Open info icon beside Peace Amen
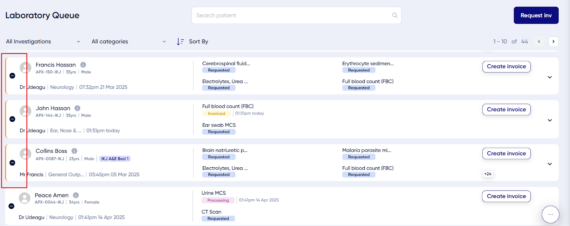Image resolution: width=570 pixels, height=226 pixels. 76,195
